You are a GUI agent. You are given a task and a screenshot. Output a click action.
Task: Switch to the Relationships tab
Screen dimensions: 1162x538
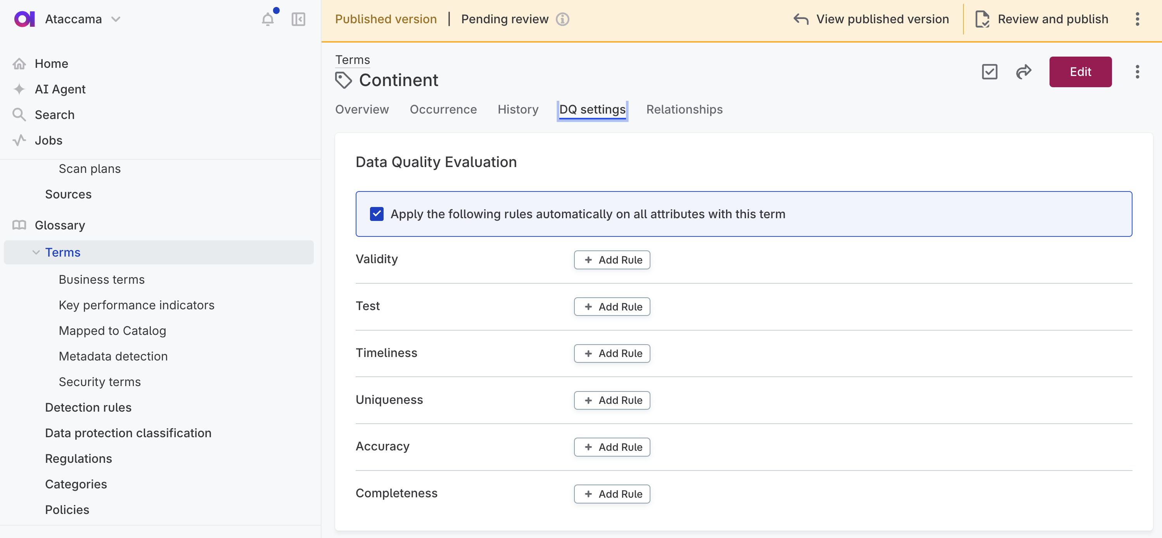tap(684, 109)
